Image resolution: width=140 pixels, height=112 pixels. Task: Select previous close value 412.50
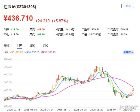(15, 35)
